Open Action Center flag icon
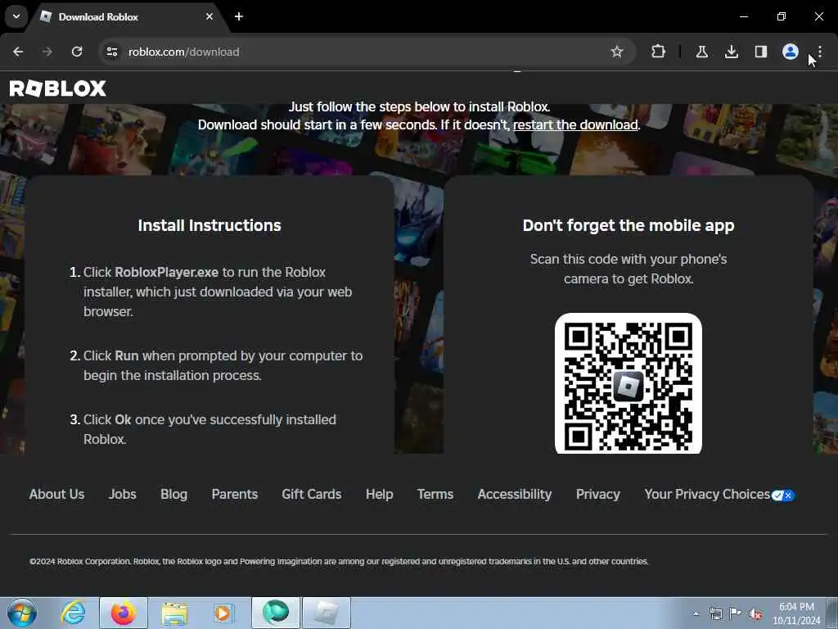The image size is (838, 629). (x=736, y=613)
